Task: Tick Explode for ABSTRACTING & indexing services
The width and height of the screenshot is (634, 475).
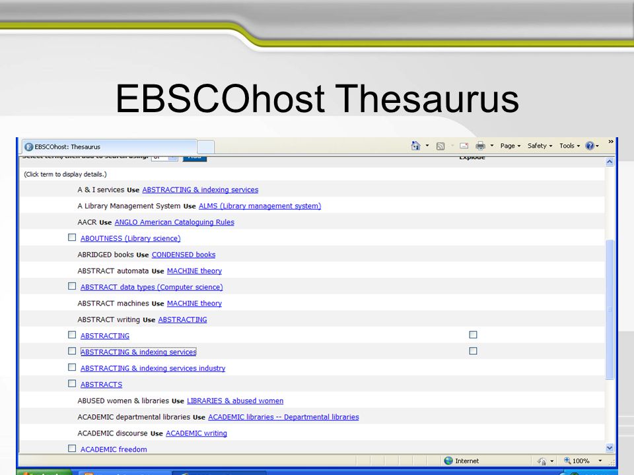Action: 473,351
